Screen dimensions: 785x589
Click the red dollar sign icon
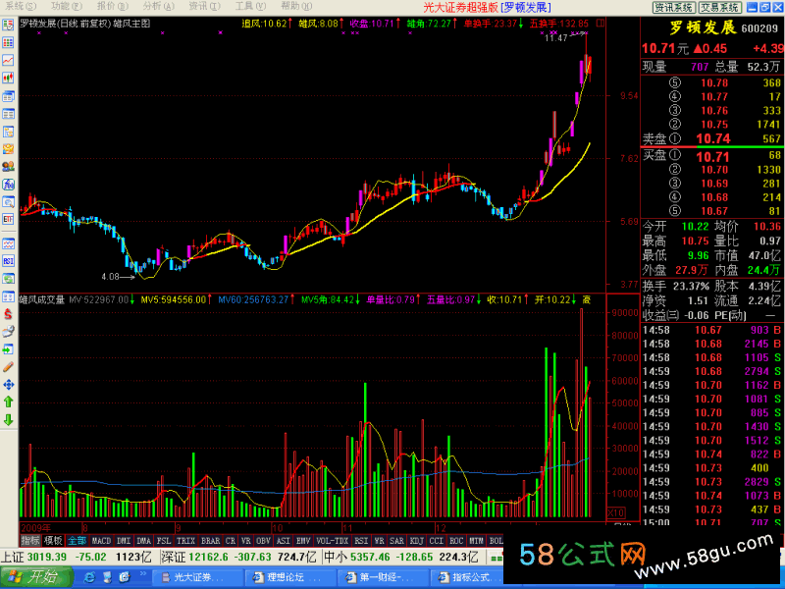point(8,314)
